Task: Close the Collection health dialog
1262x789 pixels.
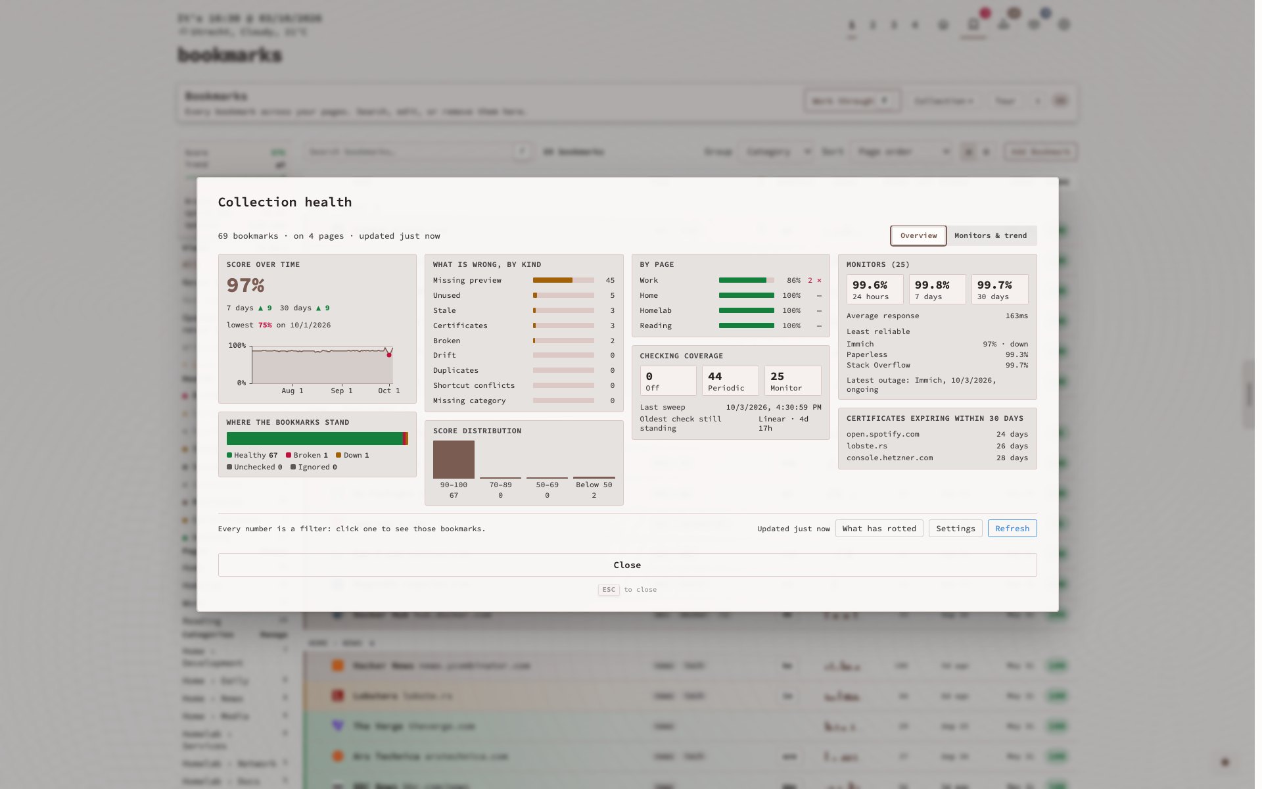Action: pyautogui.click(x=627, y=565)
